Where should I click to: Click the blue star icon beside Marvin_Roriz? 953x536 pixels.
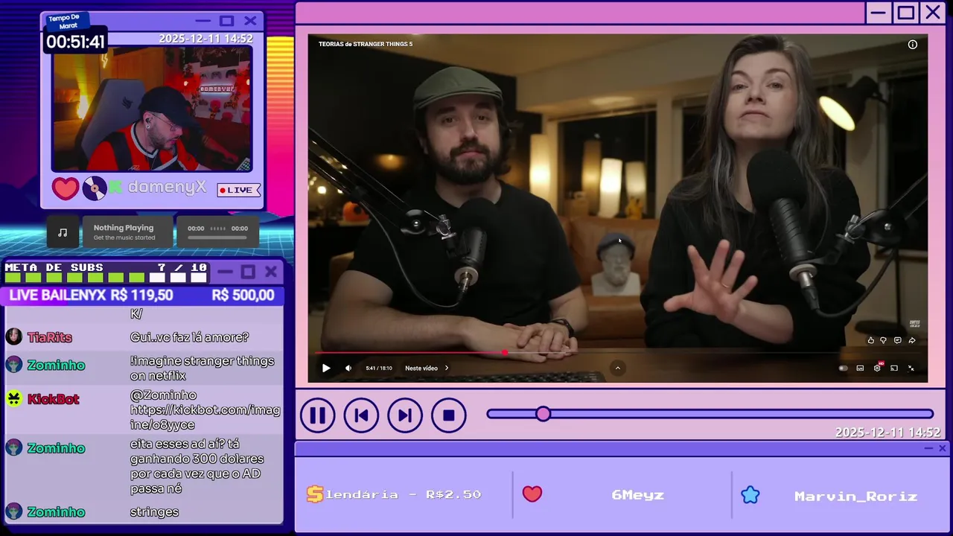point(750,495)
